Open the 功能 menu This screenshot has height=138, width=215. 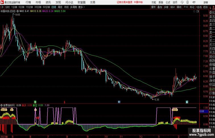(x=154, y=2)
